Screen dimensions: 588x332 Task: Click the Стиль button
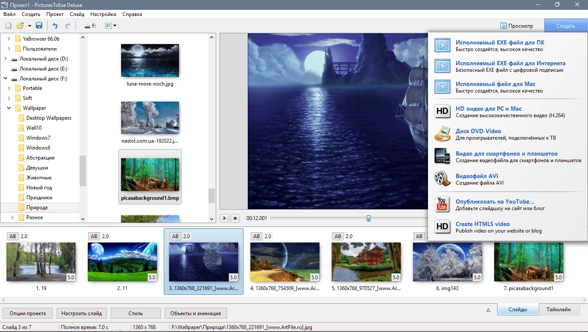pyautogui.click(x=136, y=313)
